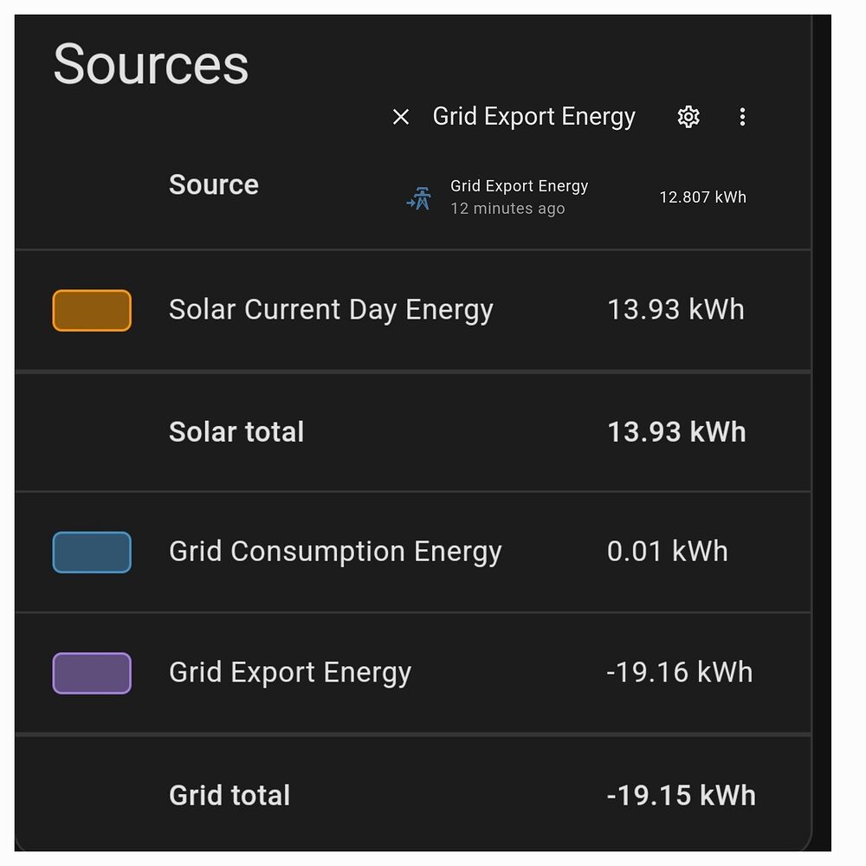866x866 pixels.
Task: Open the Solar Current Day Energy row
Action: tap(332, 309)
